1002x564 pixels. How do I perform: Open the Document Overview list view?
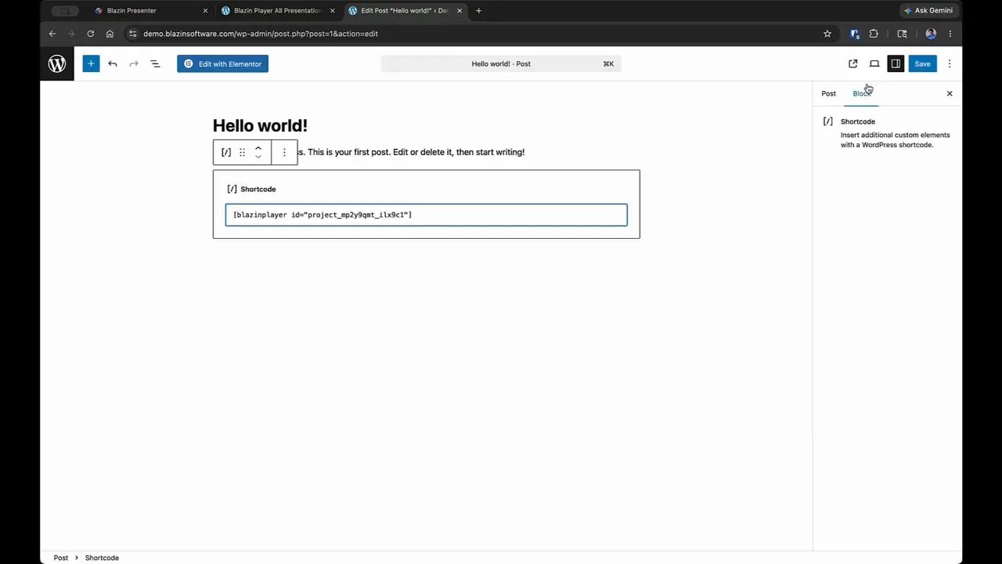(x=155, y=63)
